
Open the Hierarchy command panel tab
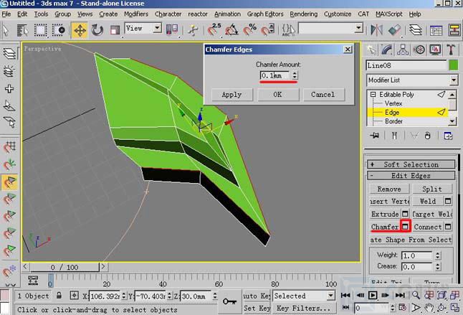(x=404, y=50)
